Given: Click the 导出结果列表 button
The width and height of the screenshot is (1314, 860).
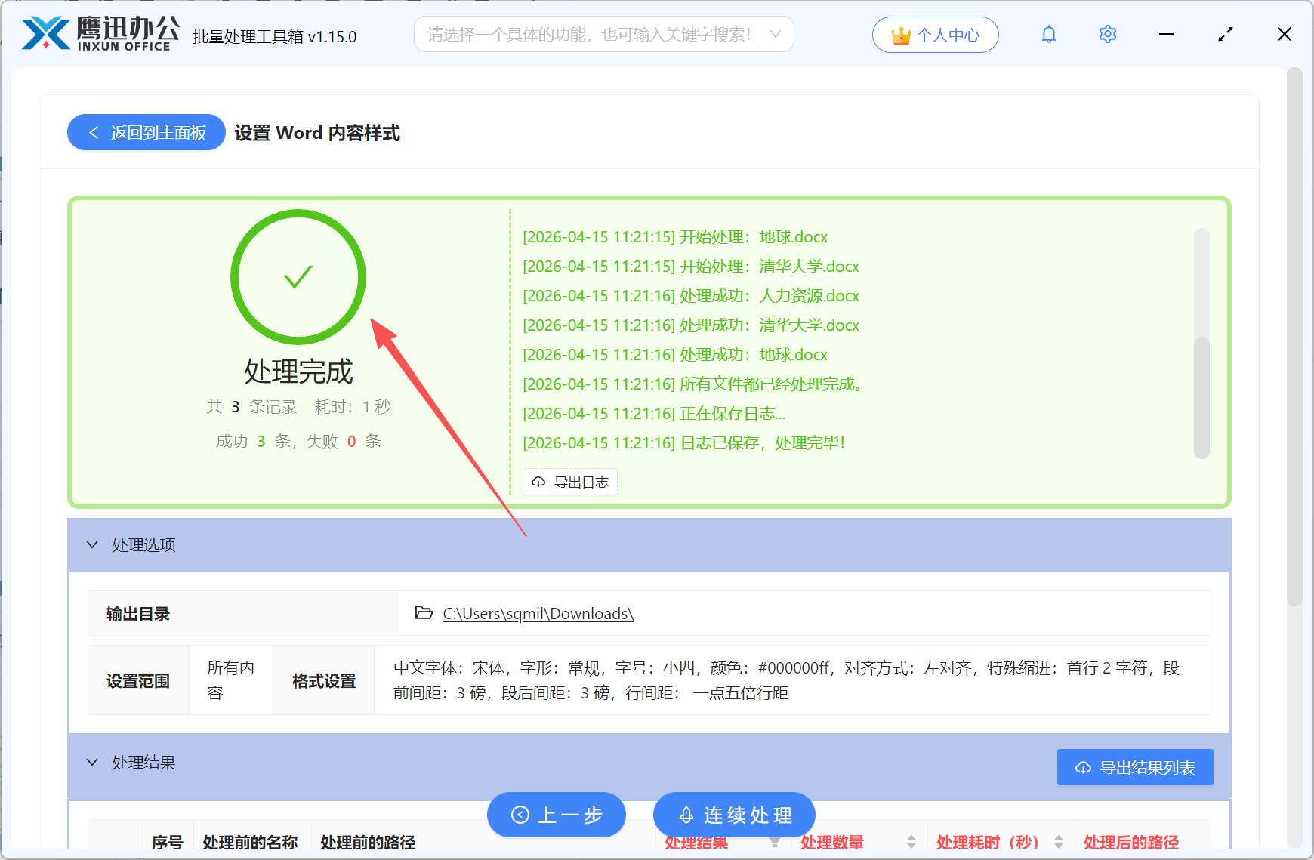Looking at the screenshot, I should [x=1134, y=766].
